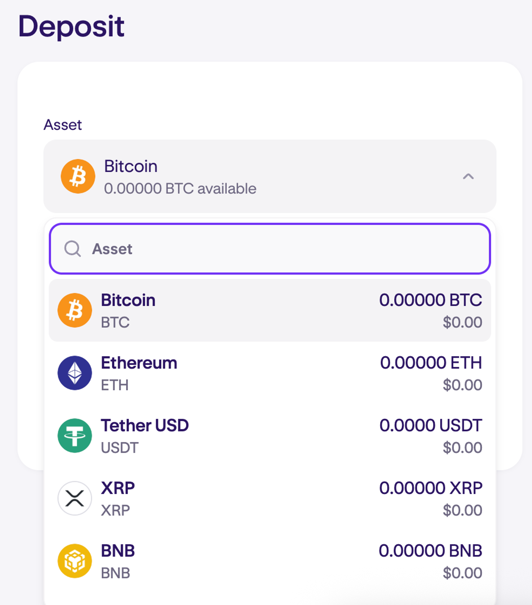This screenshot has height=605, width=532.
Task: Pick BNB from the list of assets
Action: (269, 561)
